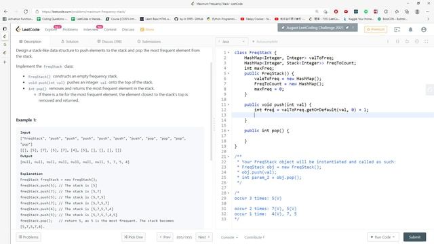Collapse code fold arrow at line 16
Viewport: 434px width, 244px height.
click(229, 131)
